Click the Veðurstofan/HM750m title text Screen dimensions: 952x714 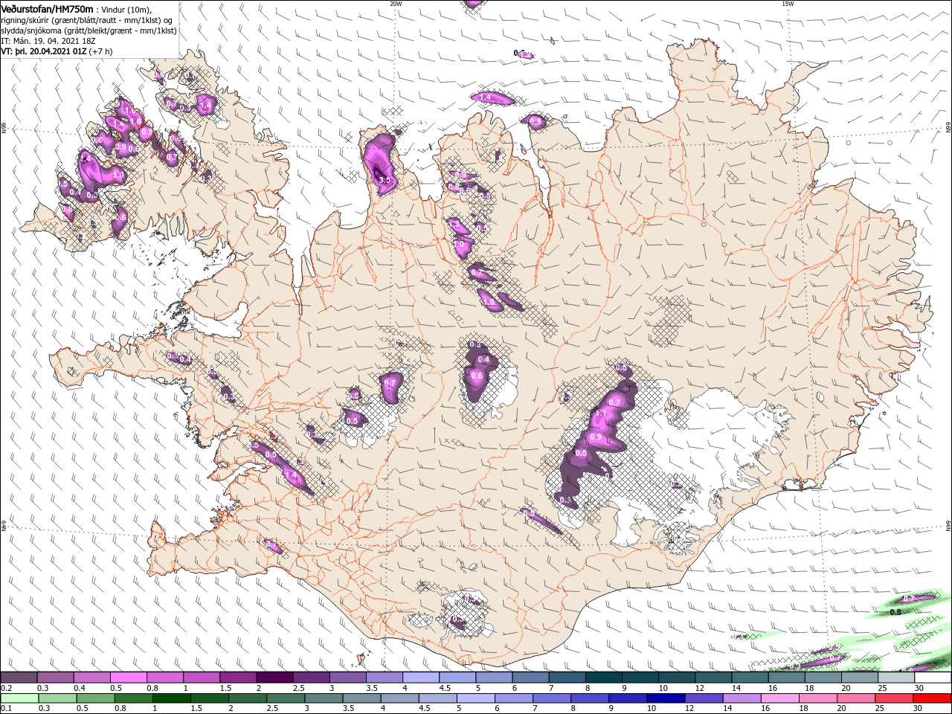tap(47, 9)
